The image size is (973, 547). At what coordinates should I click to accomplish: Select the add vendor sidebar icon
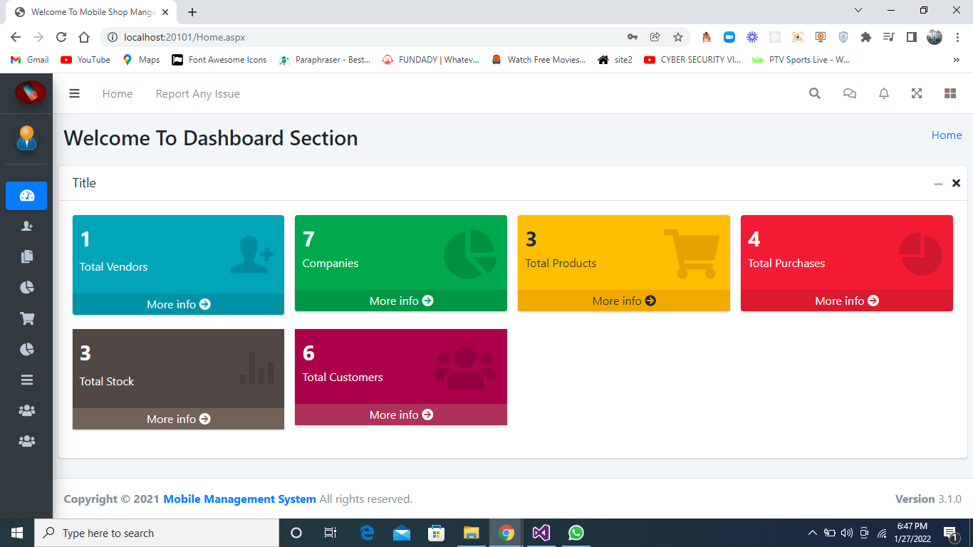[x=26, y=226]
